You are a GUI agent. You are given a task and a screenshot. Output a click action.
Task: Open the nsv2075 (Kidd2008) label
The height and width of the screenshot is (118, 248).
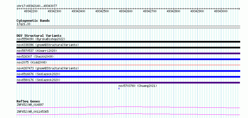(32, 62)
